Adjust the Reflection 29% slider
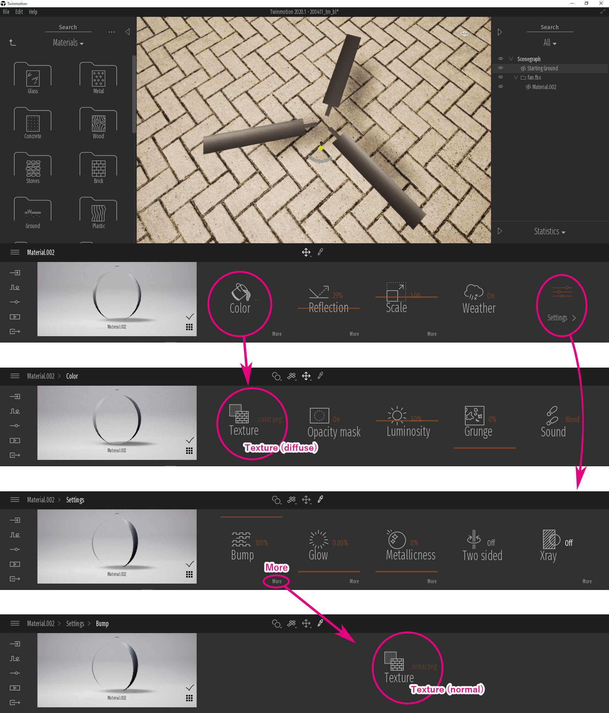Viewport: 609px width, 713px height. coord(329,308)
